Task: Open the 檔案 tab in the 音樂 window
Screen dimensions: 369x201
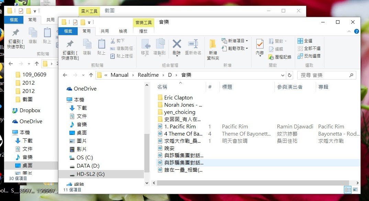Action: coord(68,31)
